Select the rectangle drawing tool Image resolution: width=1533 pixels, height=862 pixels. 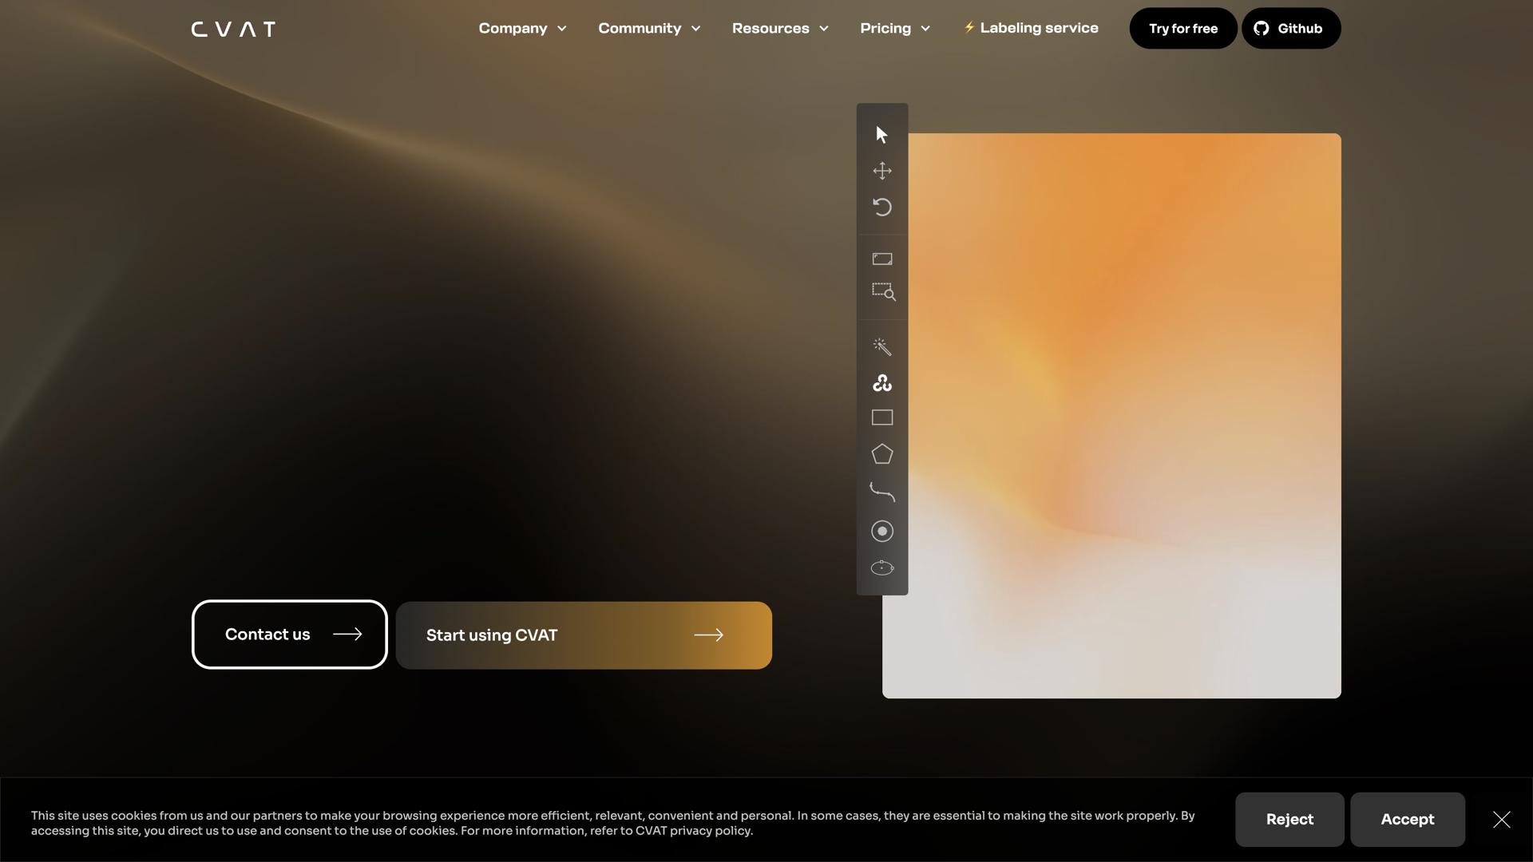(x=881, y=417)
